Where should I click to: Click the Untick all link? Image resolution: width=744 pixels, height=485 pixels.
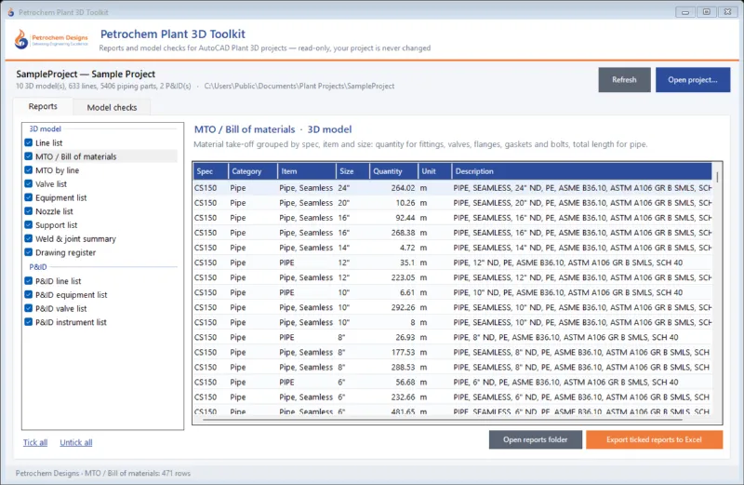pyautogui.click(x=76, y=442)
